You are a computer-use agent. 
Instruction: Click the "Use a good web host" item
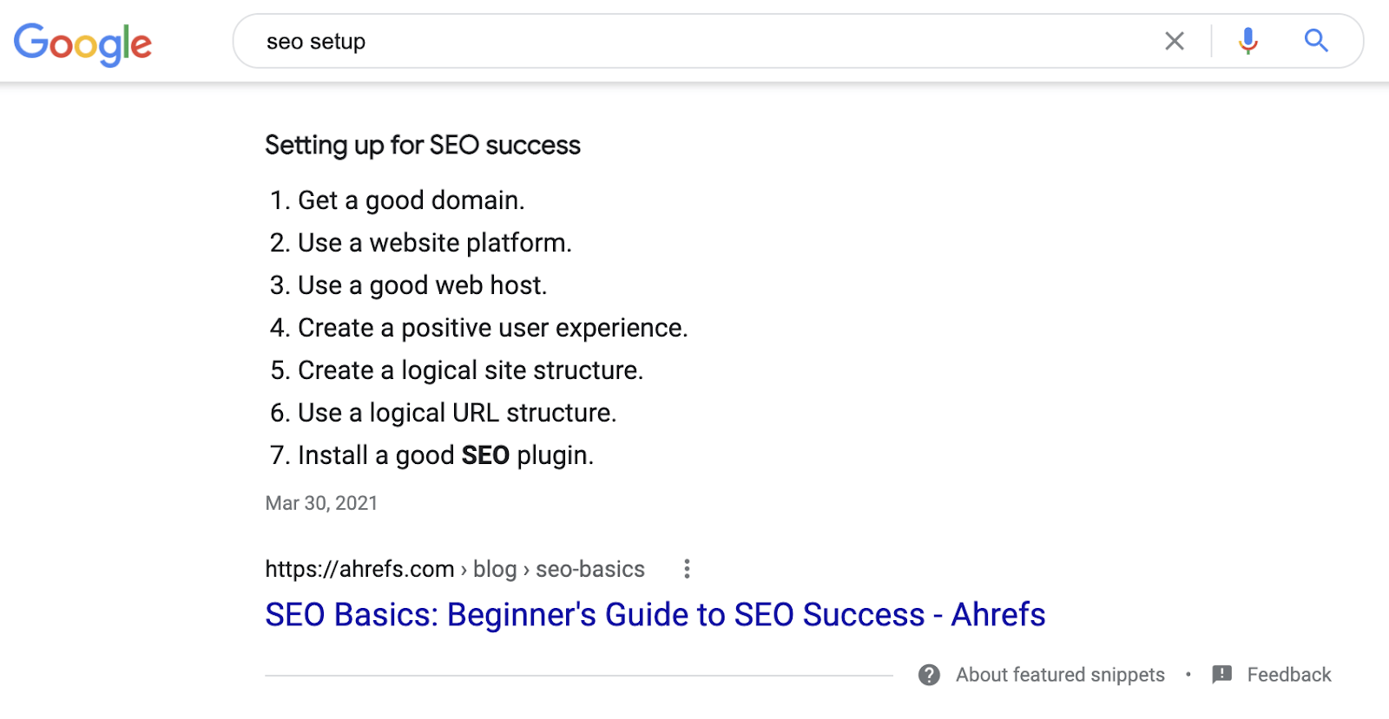422,285
